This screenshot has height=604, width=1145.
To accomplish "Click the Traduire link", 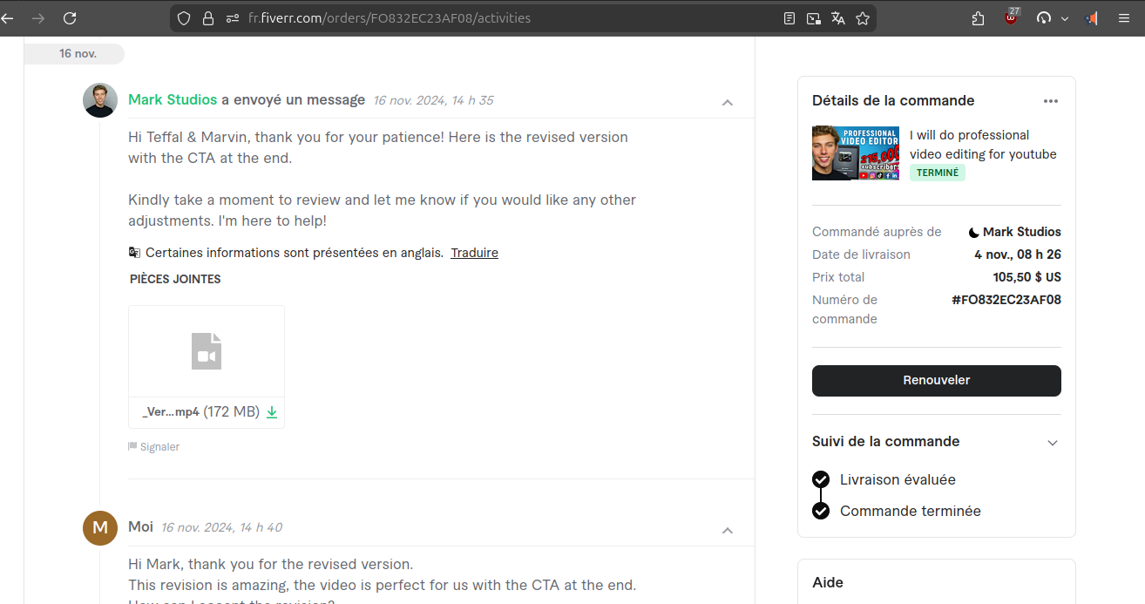I will 474,253.
